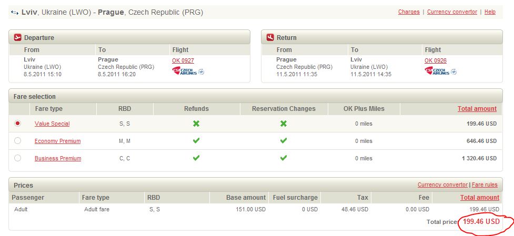Click Economy Premium green check under Reservation Changes
Screen dimensions: 514x236
pos(284,141)
